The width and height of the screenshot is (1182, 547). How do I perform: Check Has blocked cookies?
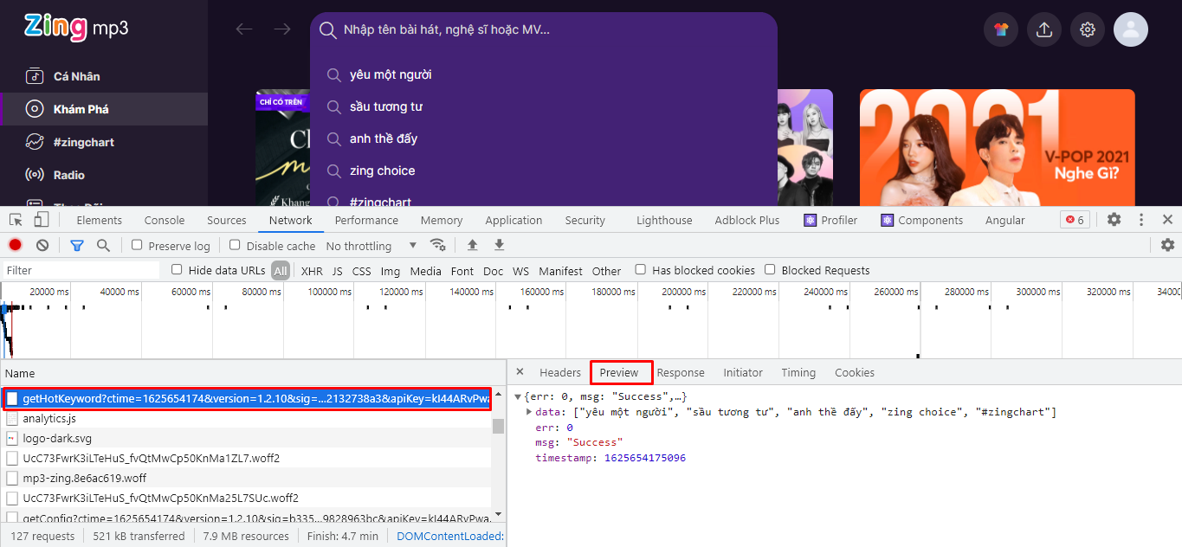(640, 270)
